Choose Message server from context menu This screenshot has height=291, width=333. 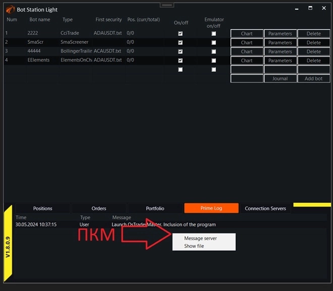pos(200,238)
